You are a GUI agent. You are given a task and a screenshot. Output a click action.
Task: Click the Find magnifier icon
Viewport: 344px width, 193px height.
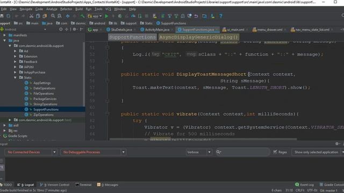click(x=53, y=16)
